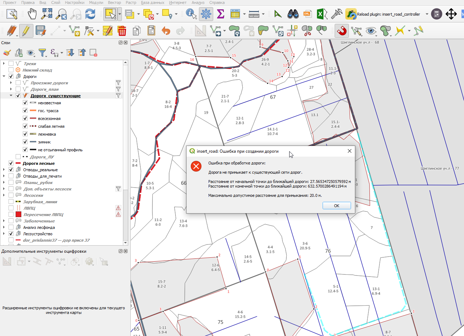Viewport: 464px width, 336px height.
Task: Click OK in the error dialog
Action: click(336, 206)
